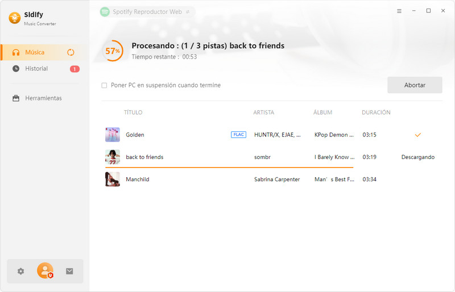This screenshot has height=292, width=455.
Task: Click Tiempo restante 00:53 text
Action: coord(164,57)
